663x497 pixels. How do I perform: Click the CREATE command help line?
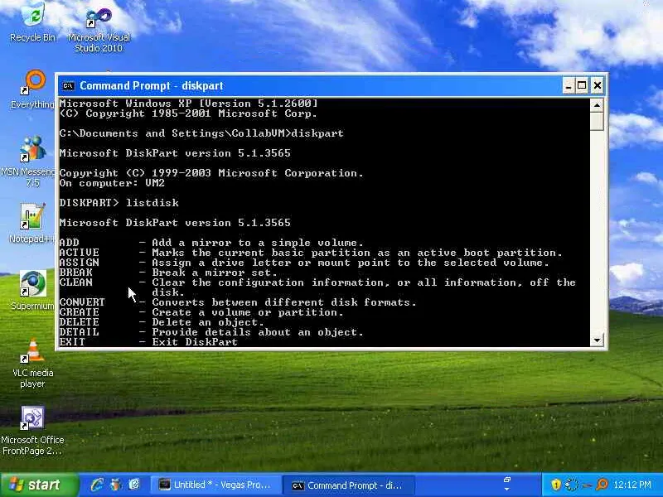coord(201,312)
